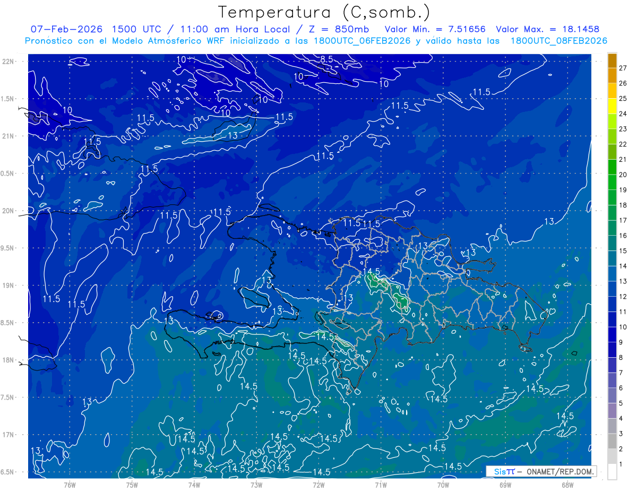Screen dimensions: 637x492
Task: Select the "1800UTC_08FEB2026" valid-until timestamp
Action: coord(559,41)
